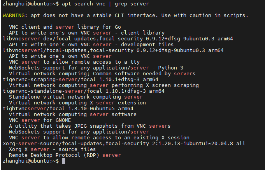The height and width of the screenshot is (170, 265).
Task: Click the typed command 'apt search vnc'
Action: 84,4
